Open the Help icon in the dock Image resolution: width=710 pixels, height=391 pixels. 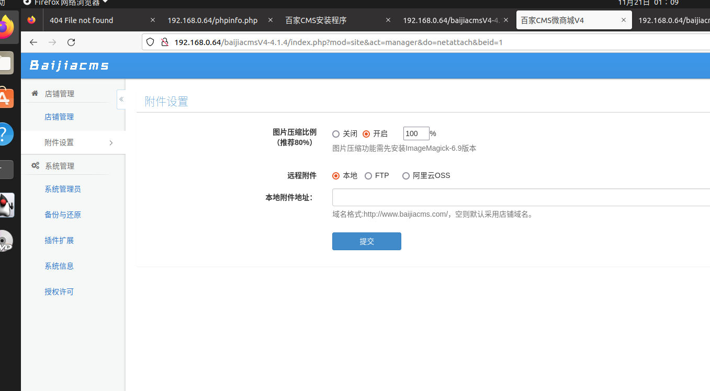(x=5, y=134)
